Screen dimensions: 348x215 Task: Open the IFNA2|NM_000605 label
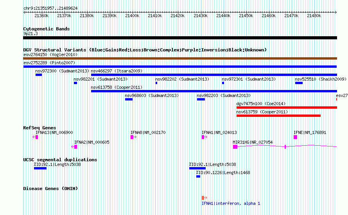[x=91, y=142]
